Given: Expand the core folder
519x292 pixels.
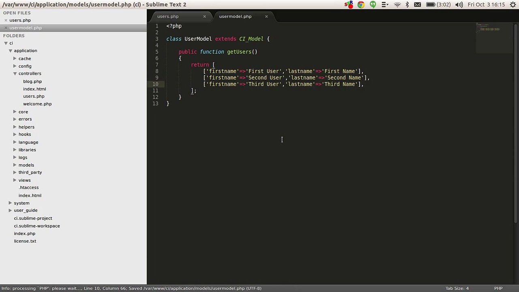Looking at the screenshot, I should [15, 112].
